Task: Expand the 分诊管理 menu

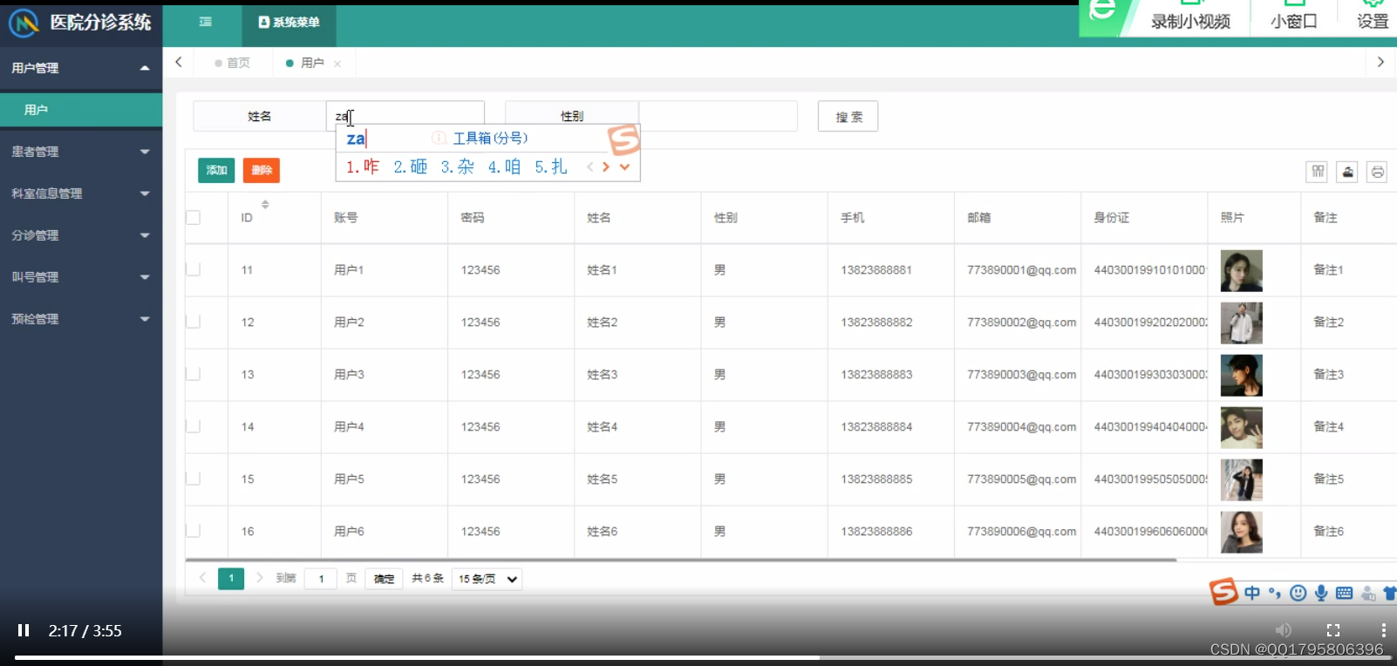Action: [81, 235]
